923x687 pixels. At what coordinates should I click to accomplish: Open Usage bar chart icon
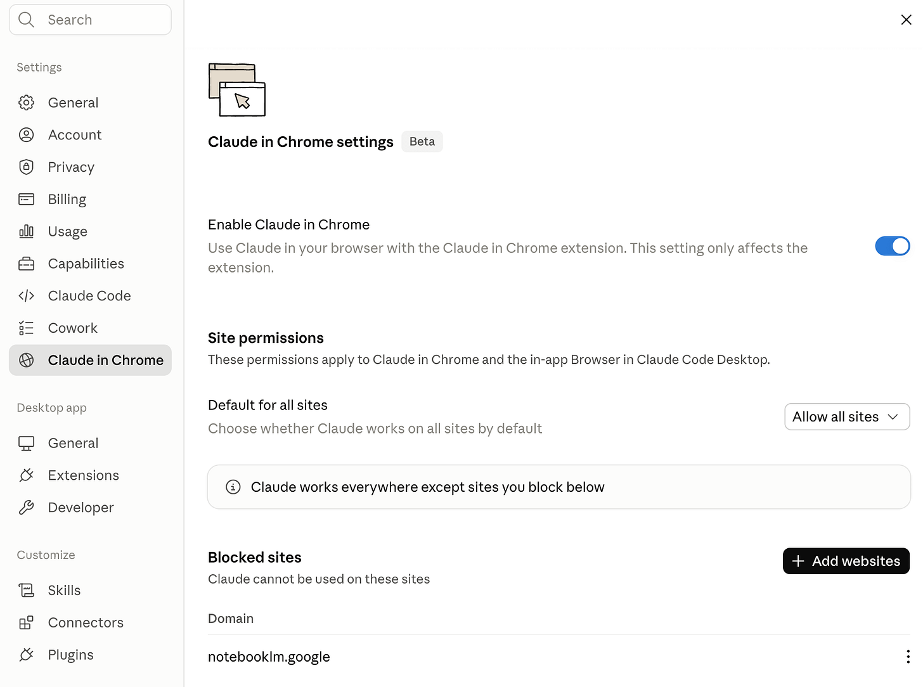click(26, 231)
